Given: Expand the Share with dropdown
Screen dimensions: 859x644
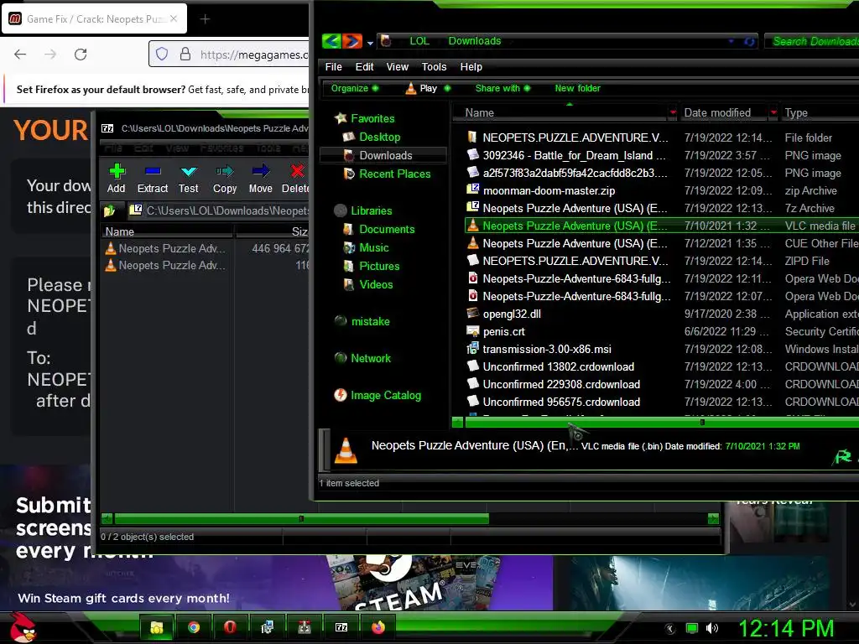Looking at the screenshot, I should pyautogui.click(x=502, y=88).
